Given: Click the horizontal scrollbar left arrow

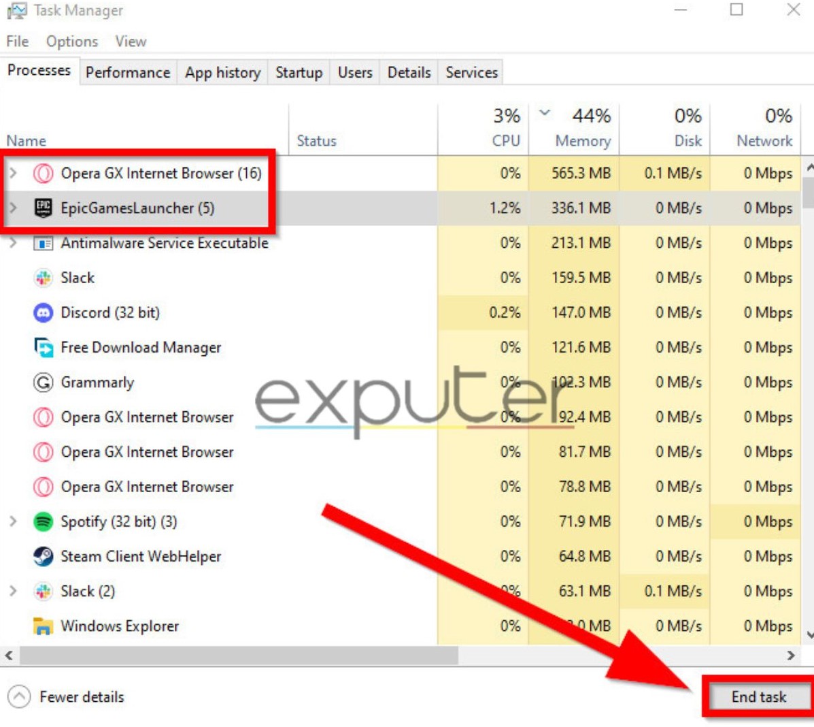Looking at the screenshot, I should click(x=9, y=656).
